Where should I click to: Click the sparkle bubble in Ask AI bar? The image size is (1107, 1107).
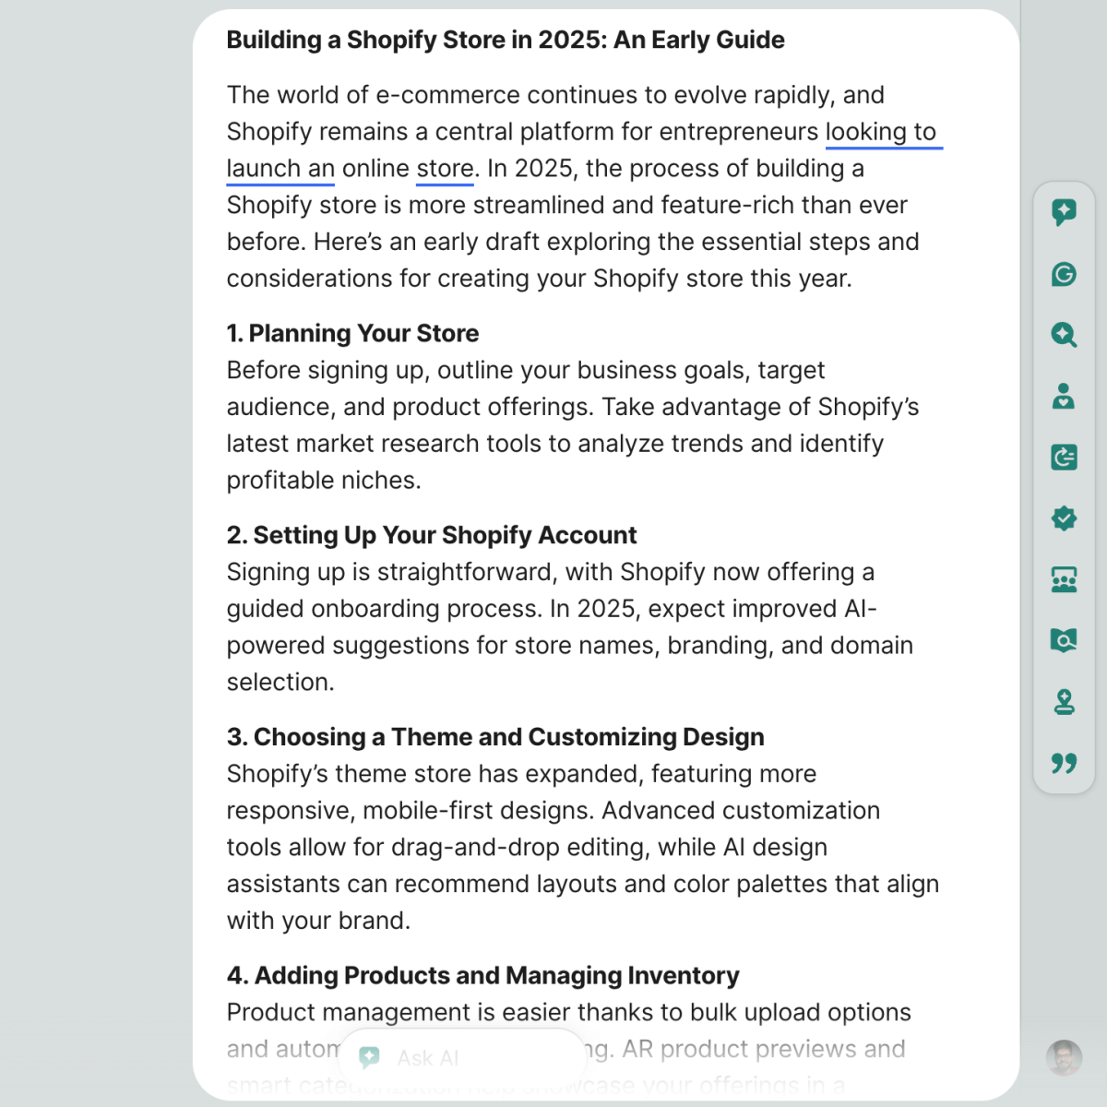(370, 1058)
